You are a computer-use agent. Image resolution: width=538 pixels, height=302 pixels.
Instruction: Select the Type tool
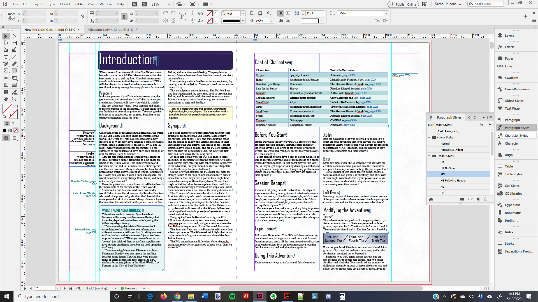point(6,57)
